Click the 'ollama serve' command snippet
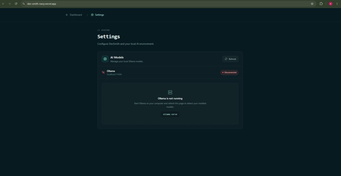This screenshot has width=341, height=176. click(x=170, y=114)
